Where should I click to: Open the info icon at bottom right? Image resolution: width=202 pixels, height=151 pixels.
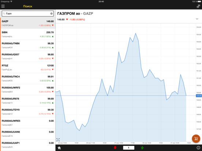tap(198, 148)
